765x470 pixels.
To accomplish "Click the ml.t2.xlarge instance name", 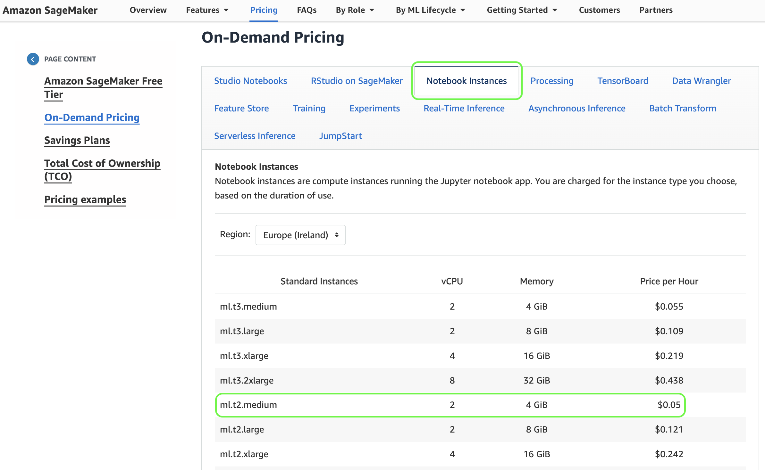I will (x=244, y=454).
